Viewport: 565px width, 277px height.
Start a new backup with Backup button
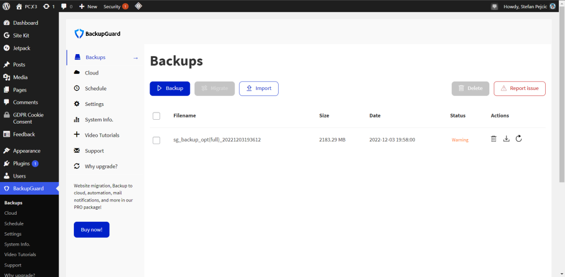pos(170,88)
